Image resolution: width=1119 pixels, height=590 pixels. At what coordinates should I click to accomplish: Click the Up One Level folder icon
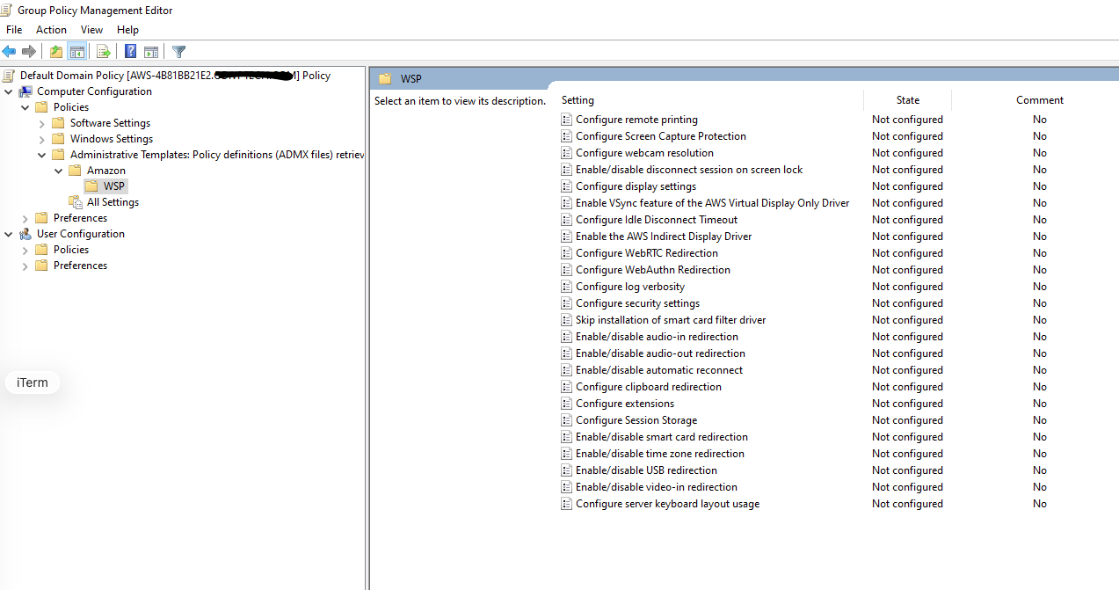[56, 52]
